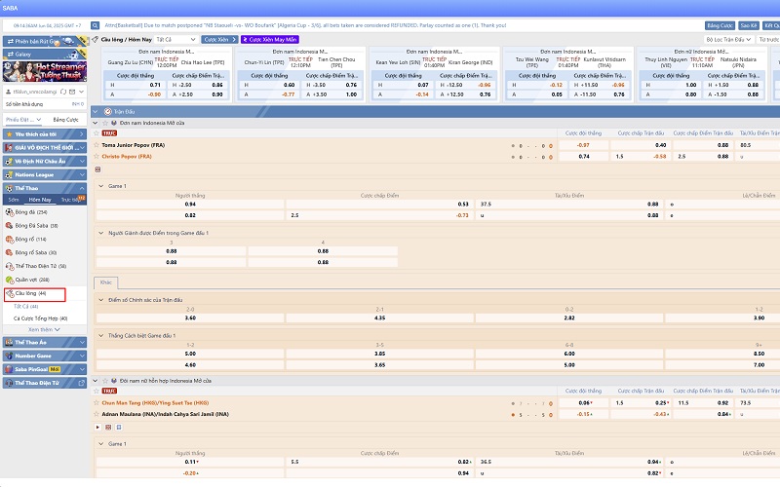Click the Bóng đá football sport icon
Screen dimensions: 780x487
coord(10,212)
